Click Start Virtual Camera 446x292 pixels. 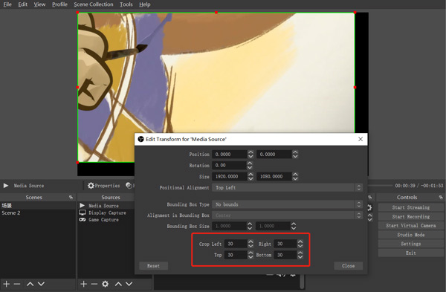(x=411, y=225)
